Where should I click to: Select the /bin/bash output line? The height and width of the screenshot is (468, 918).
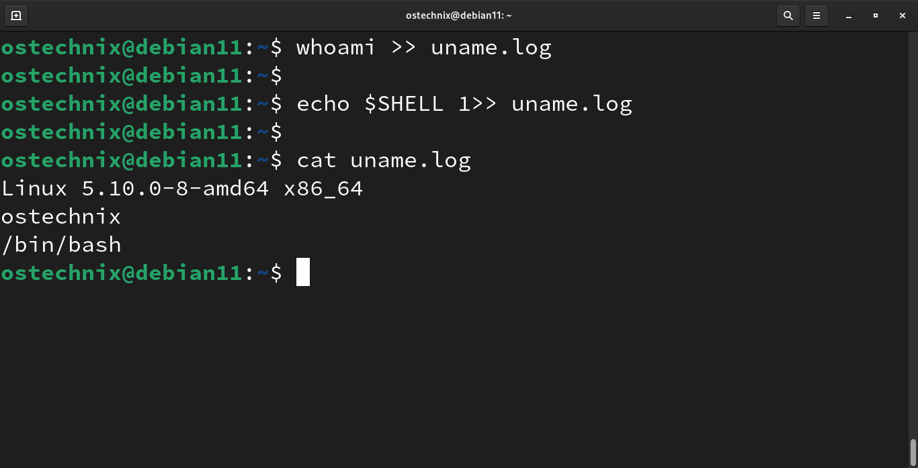(60, 244)
